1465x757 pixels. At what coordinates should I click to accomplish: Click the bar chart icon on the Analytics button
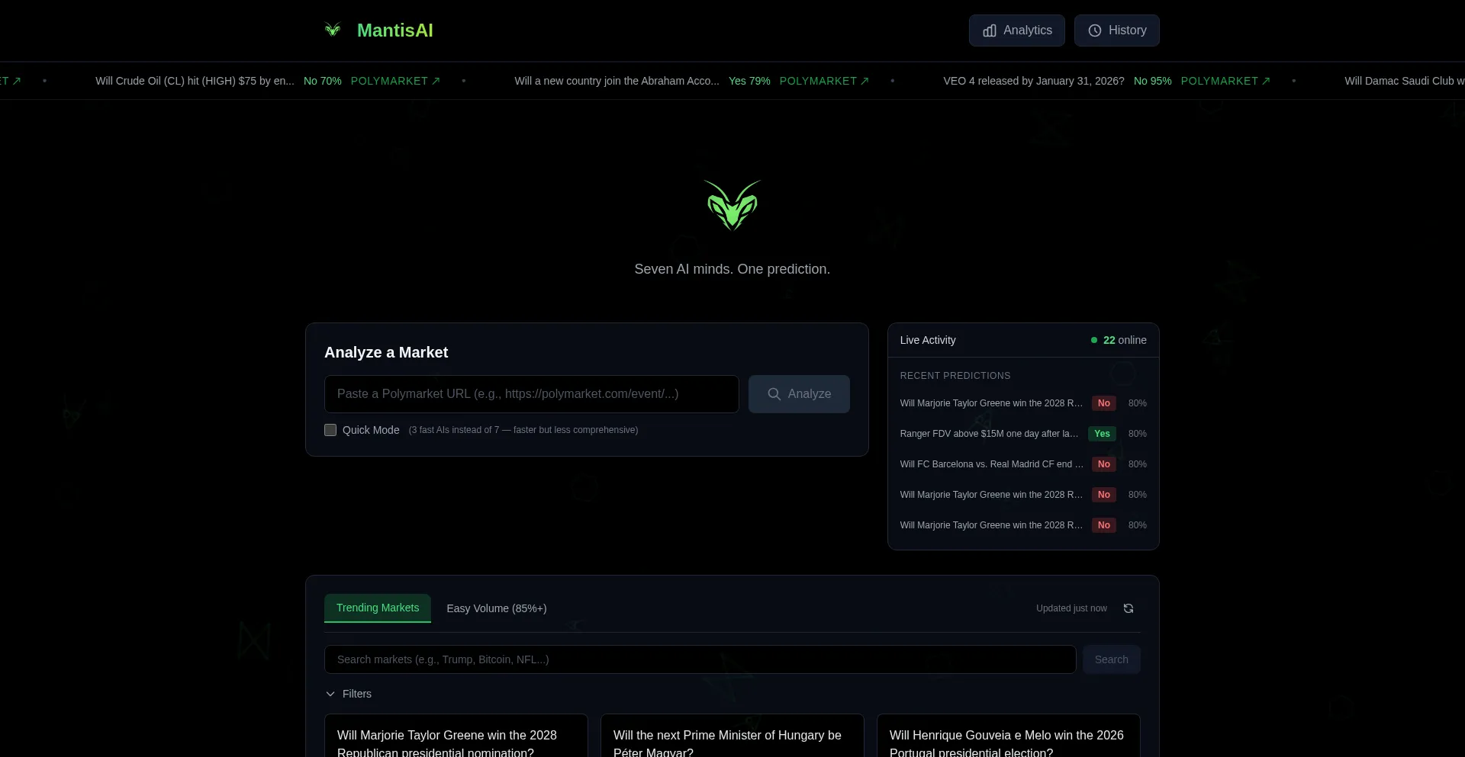click(990, 30)
